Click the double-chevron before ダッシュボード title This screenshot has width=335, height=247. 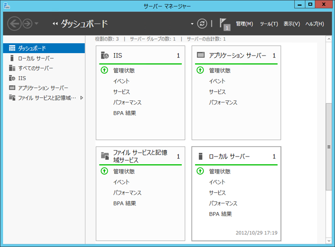click(55, 24)
